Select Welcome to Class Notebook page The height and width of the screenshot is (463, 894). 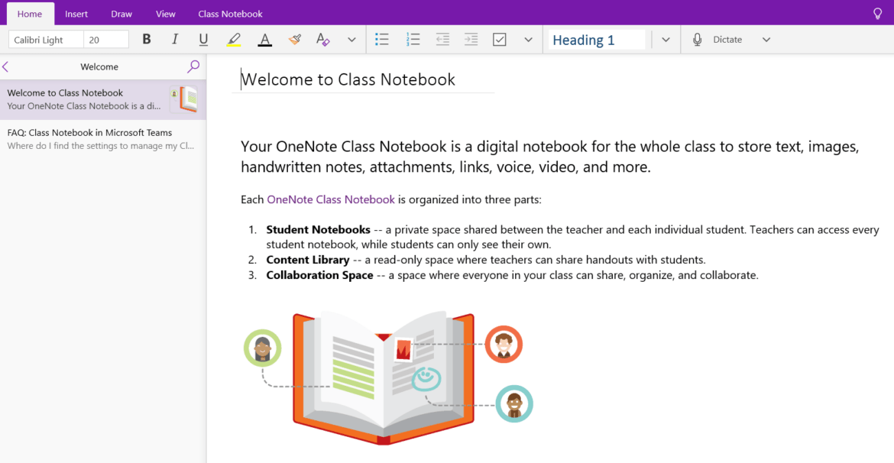[x=103, y=100]
